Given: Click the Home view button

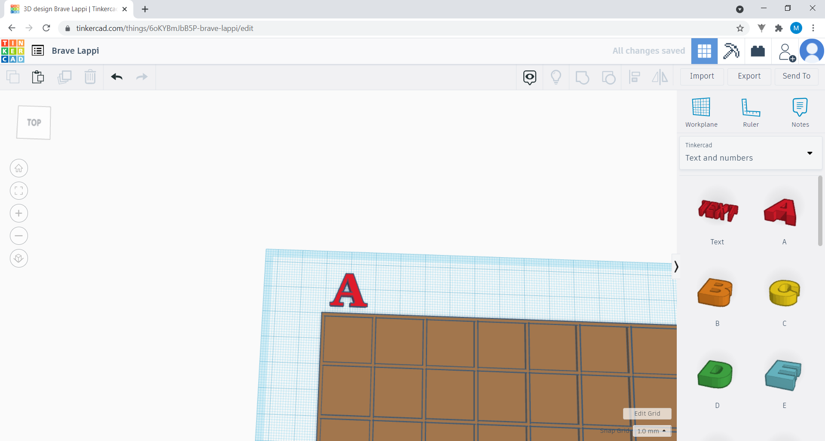Looking at the screenshot, I should tap(19, 168).
